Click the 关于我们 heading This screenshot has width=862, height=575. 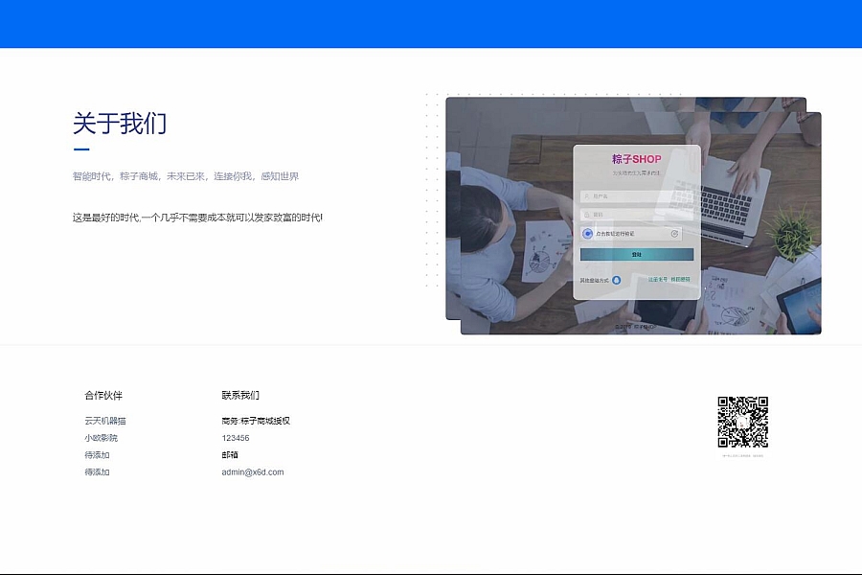pos(120,124)
